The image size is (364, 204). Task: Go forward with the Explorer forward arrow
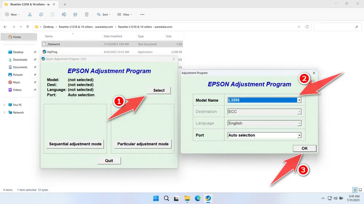click(13, 27)
